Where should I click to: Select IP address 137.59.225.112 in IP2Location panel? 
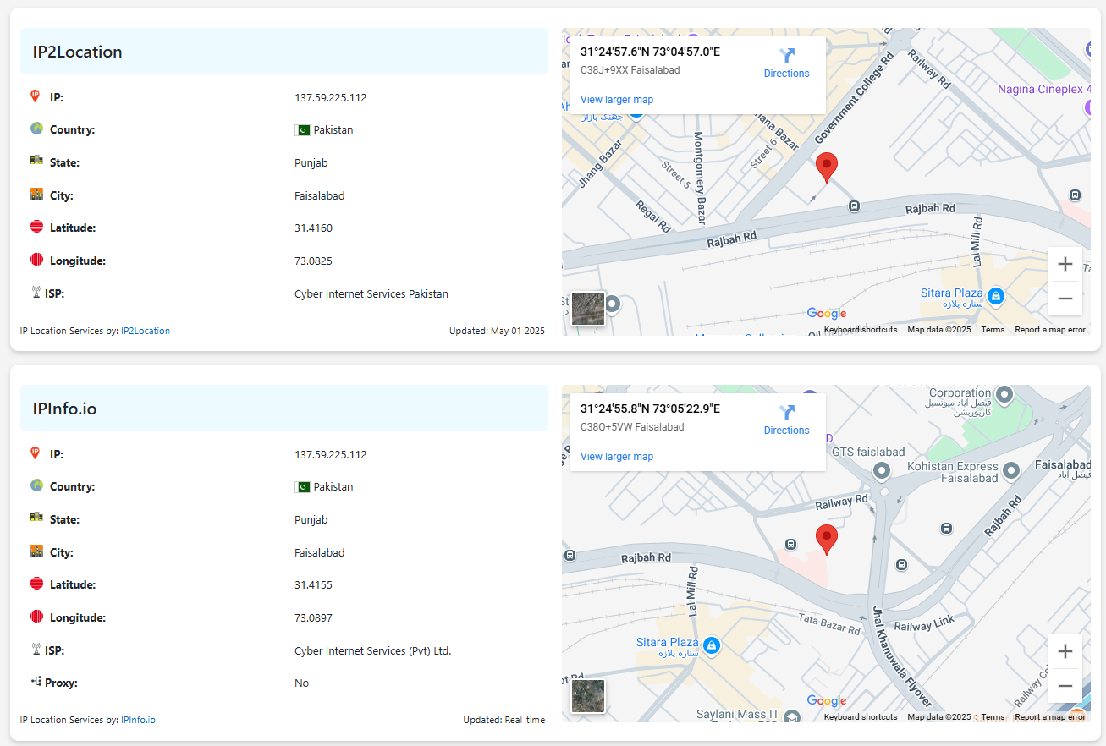click(331, 97)
